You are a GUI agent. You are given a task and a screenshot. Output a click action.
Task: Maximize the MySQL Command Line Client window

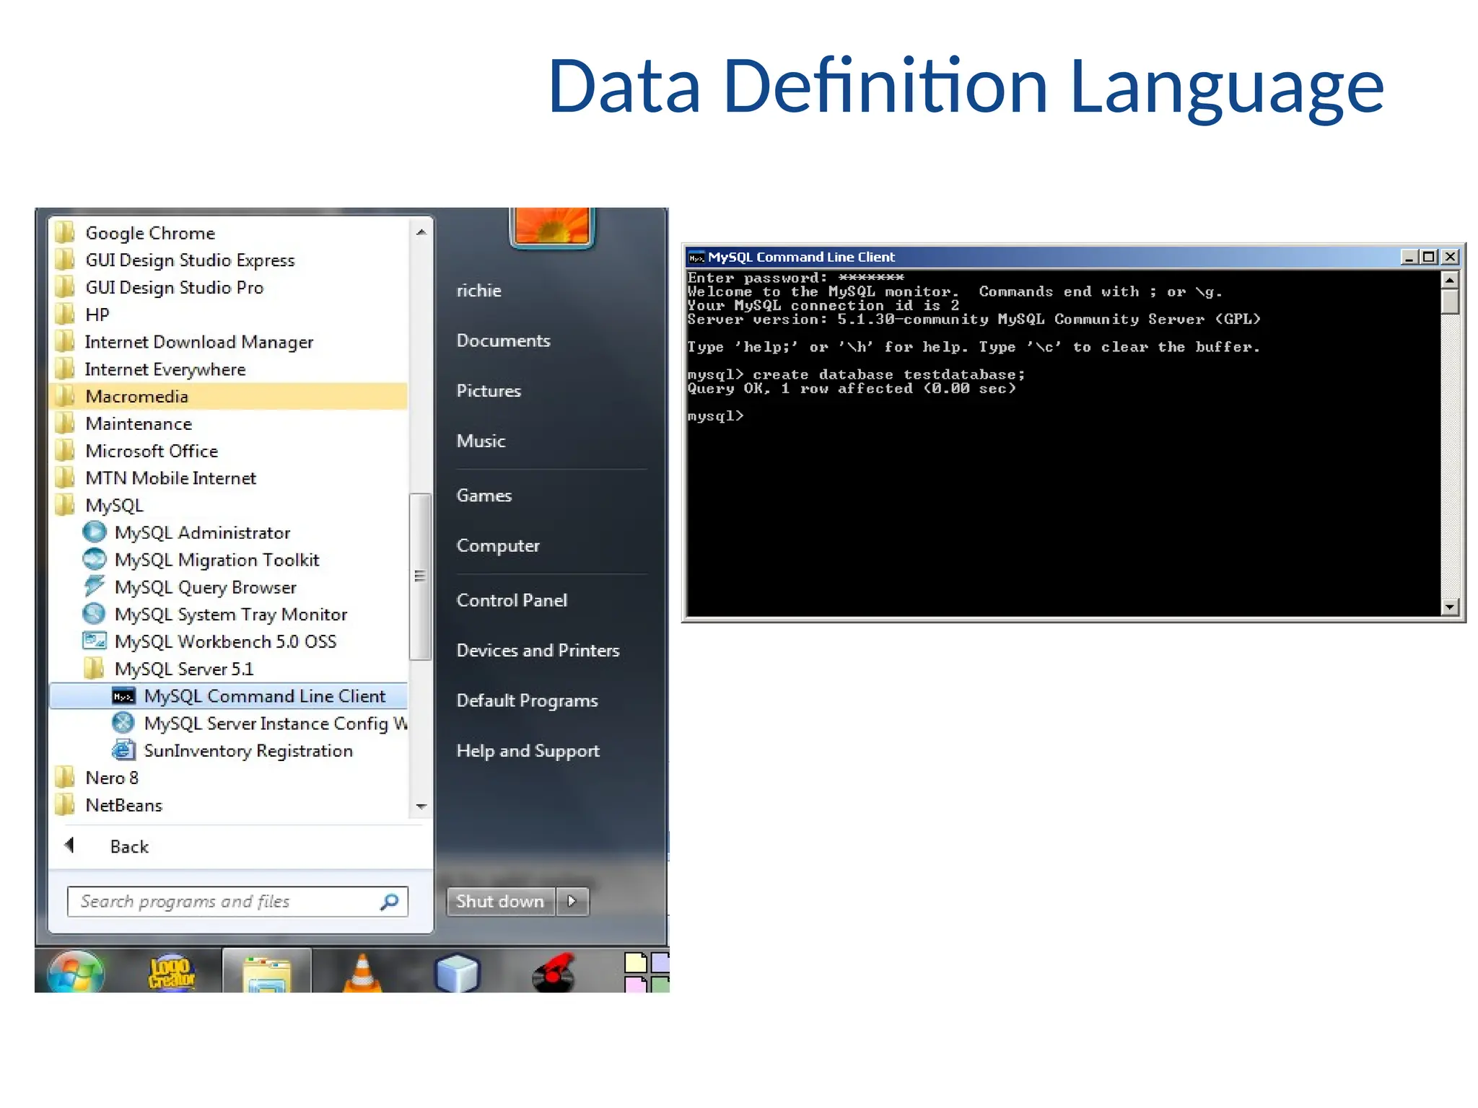tap(1429, 258)
